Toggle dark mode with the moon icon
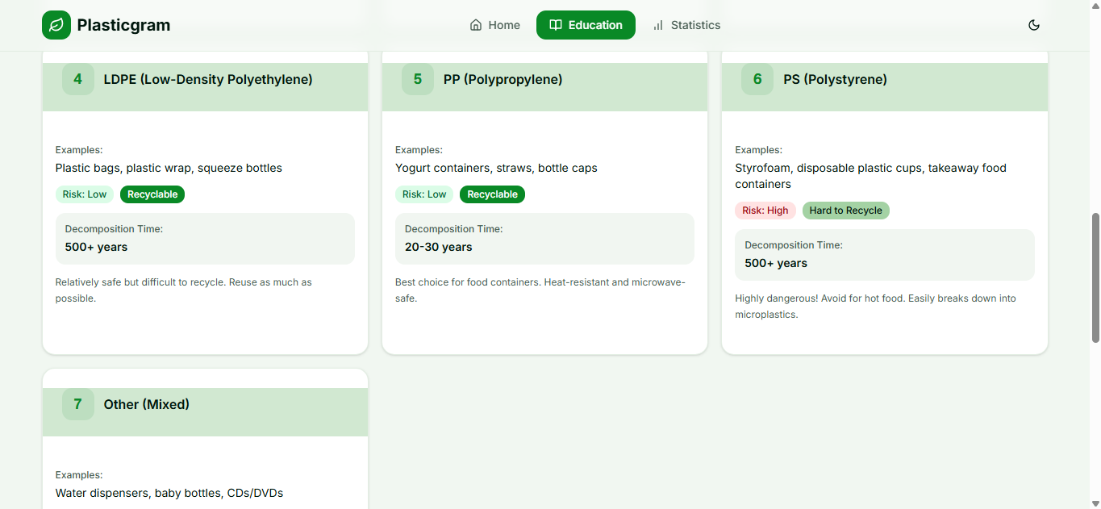Image resolution: width=1101 pixels, height=509 pixels. (1034, 25)
